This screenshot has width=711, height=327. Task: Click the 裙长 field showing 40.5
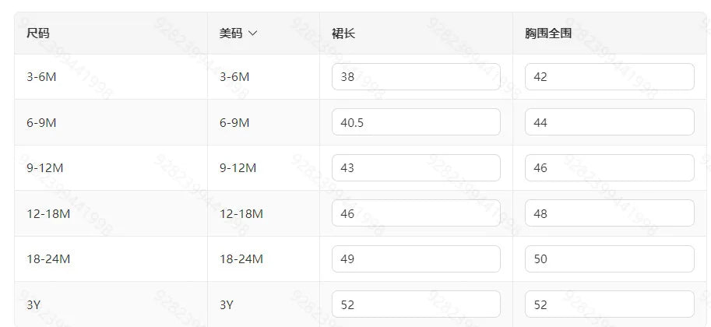click(x=416, y=122)
